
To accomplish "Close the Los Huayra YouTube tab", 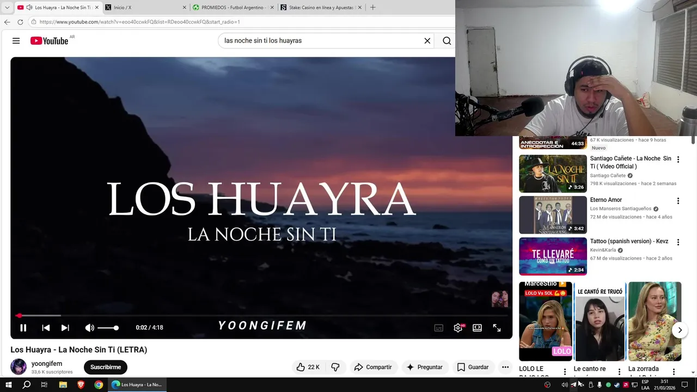I will tap(96, 8).
